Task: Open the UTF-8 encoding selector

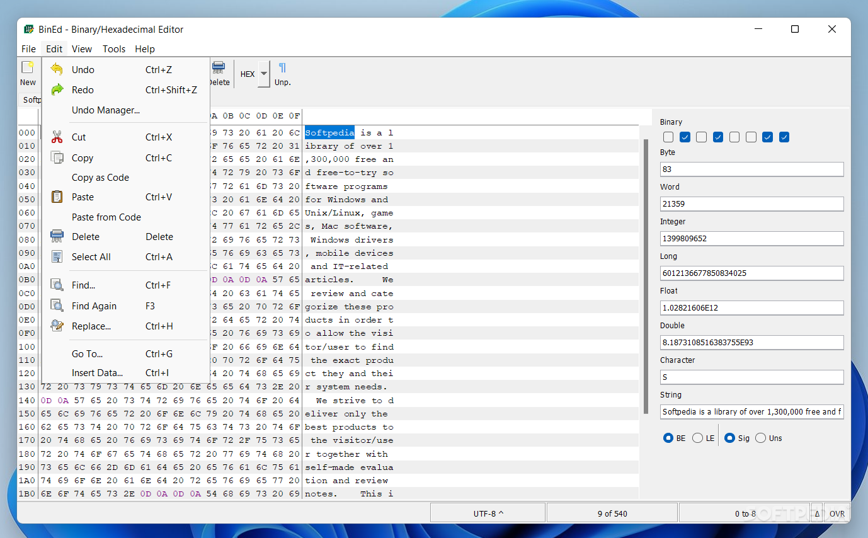Action: 488,513
